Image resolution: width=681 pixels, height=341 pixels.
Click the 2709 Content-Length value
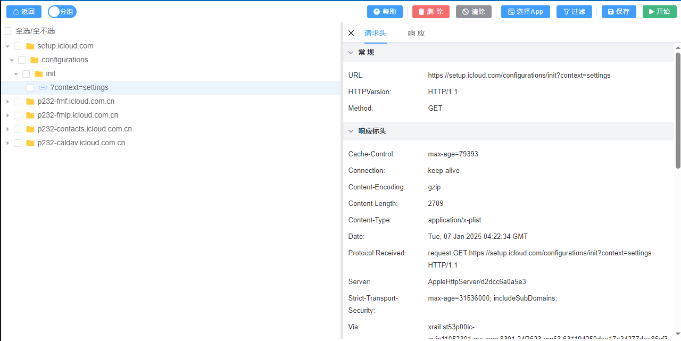[436, 204]
